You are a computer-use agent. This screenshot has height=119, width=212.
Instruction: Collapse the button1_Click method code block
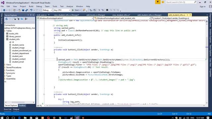44,50
